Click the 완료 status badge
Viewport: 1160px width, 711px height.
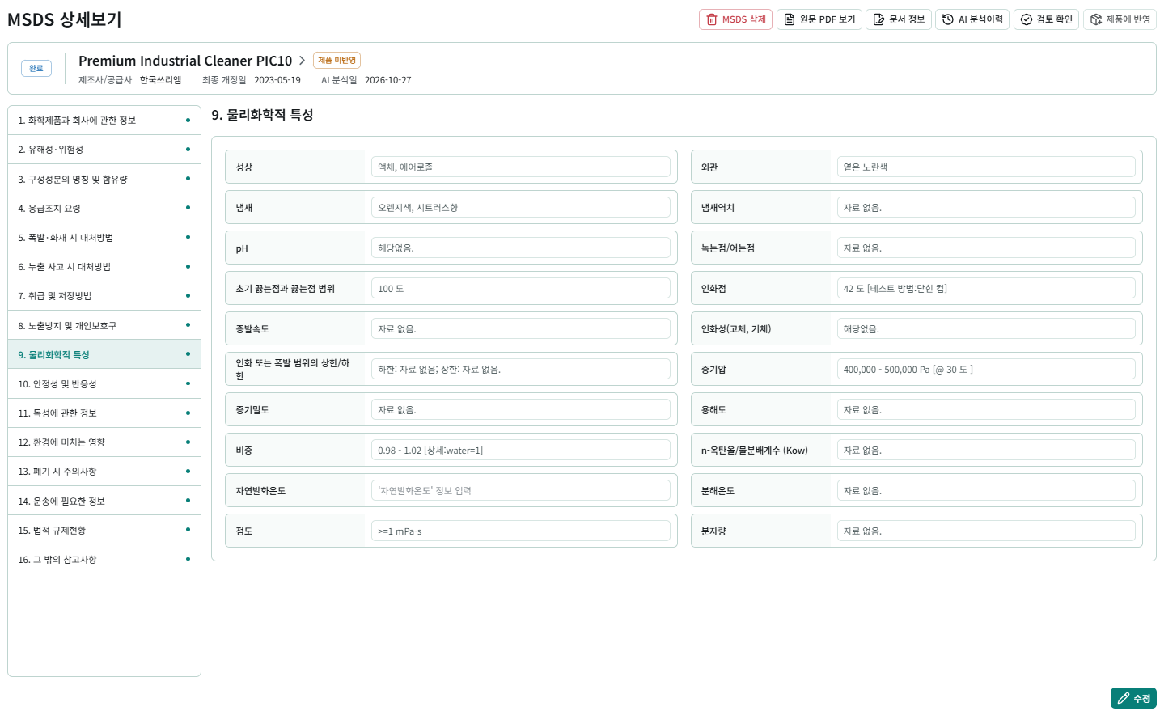click(36, 68)
